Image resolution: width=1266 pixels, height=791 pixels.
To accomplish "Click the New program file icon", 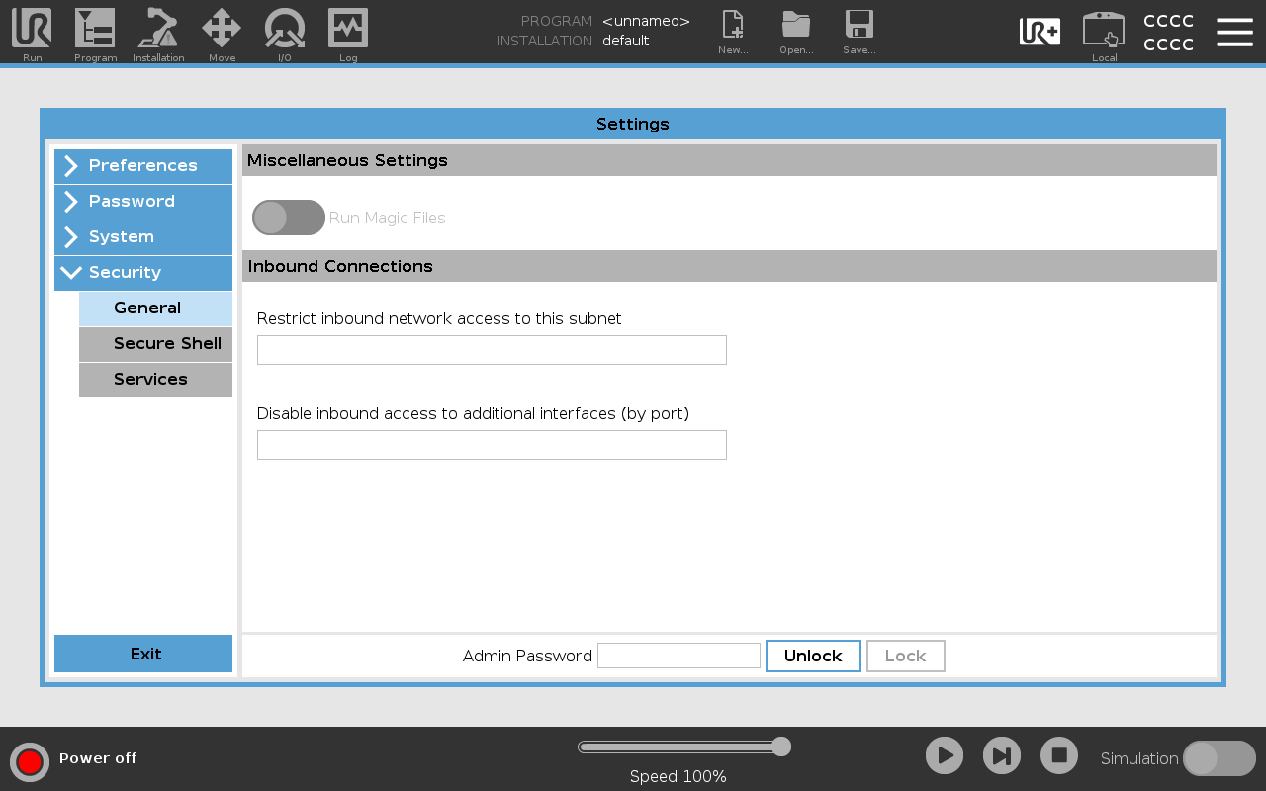I will pyautogui.click(x=733, y=30).
